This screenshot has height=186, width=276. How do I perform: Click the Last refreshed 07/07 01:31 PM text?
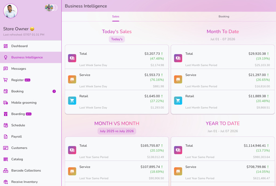[24, 35]
